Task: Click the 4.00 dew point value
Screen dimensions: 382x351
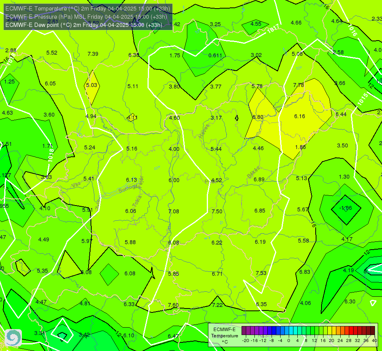Action: click(174, 149)
